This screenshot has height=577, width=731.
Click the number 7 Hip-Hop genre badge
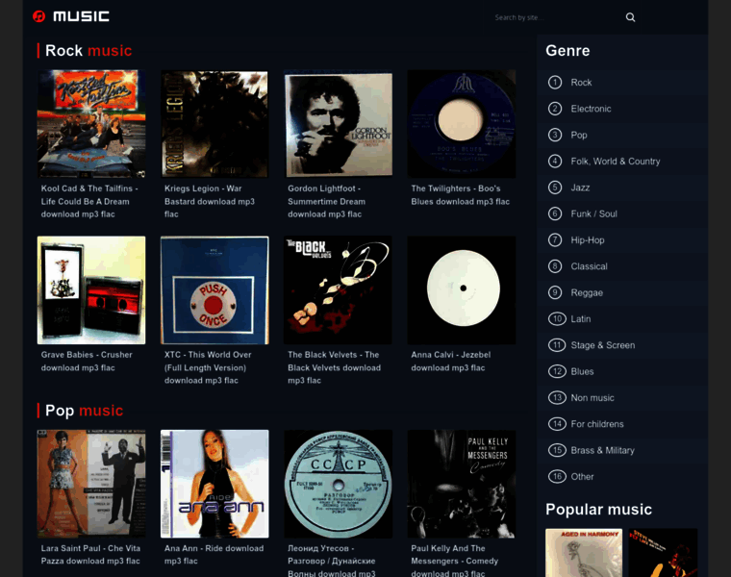555,239
